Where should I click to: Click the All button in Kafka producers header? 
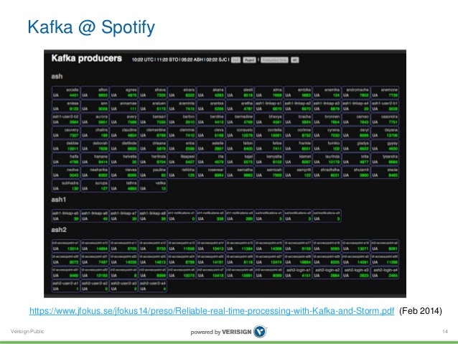point(294,60)
